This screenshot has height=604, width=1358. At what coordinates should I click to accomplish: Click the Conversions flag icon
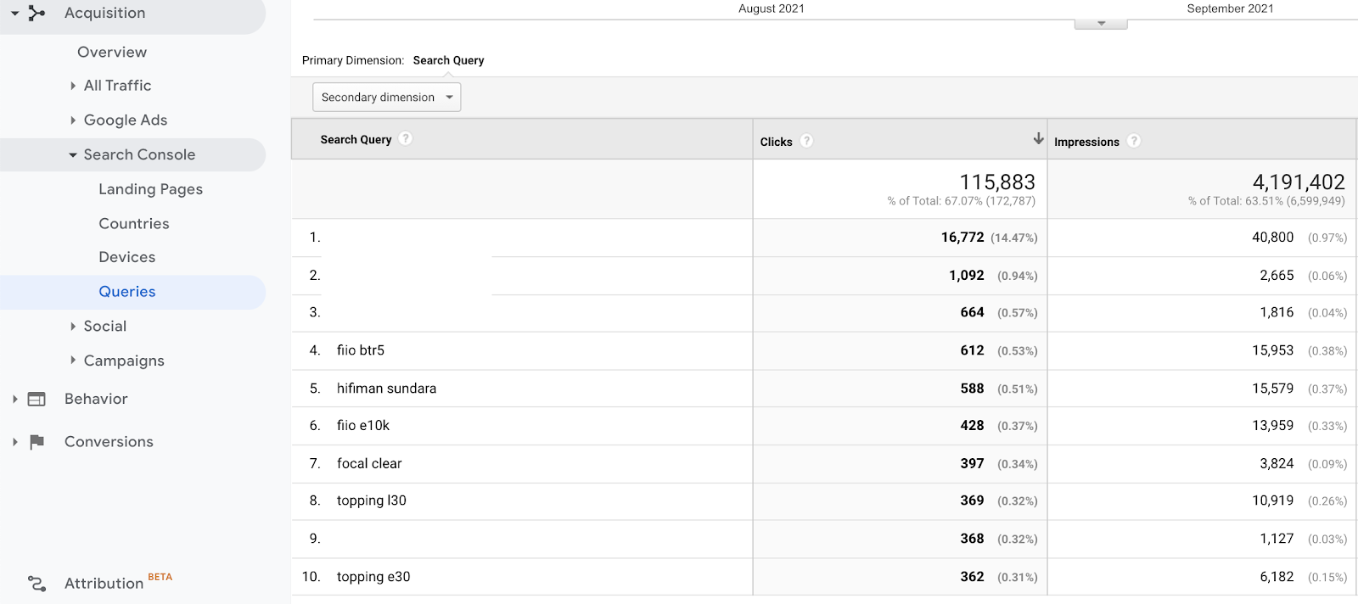tap(36, 442)
